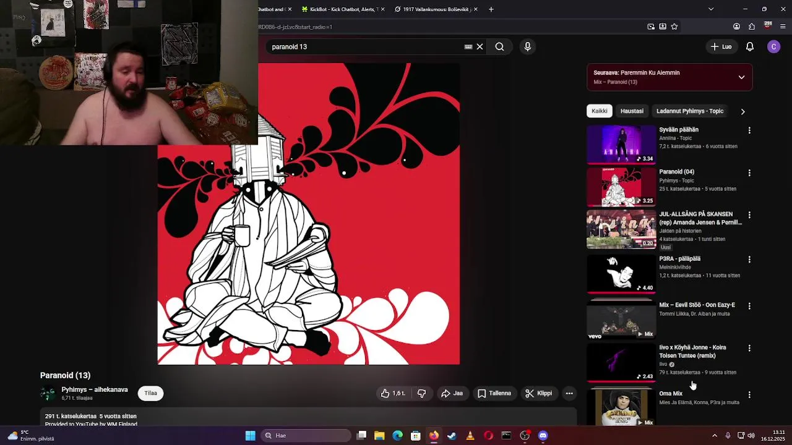The width and height of the screenshot is (792, 445).
Task: Open options menu for P3RA - pääläpää
Action: (x=749, y=260)
